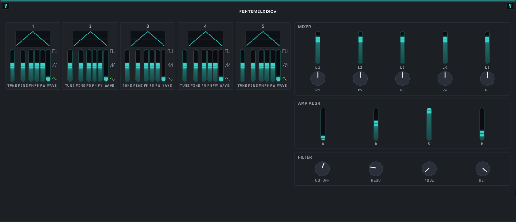
Task: Click the filter WET knob
Action: 483,169
